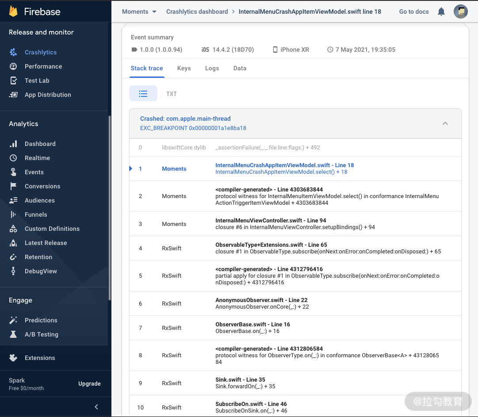Collapse the crashed main-thread section

445,123
